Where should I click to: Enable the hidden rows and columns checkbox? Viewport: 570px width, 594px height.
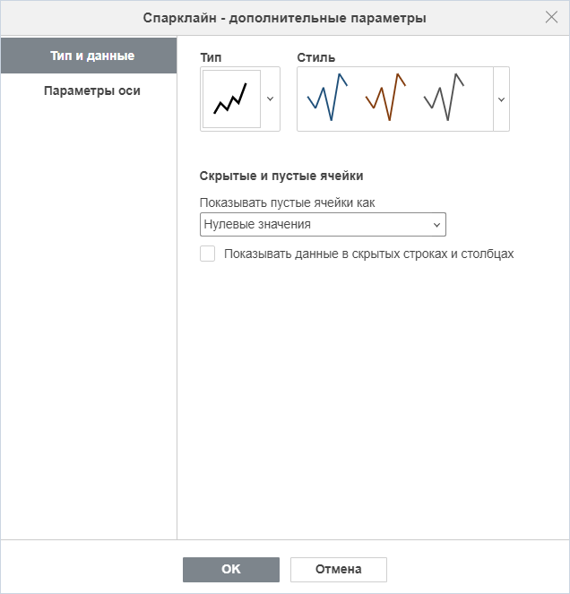click(x=207, y=254)
